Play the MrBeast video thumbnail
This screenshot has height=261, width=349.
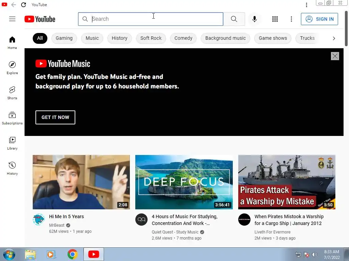point(81,182)
